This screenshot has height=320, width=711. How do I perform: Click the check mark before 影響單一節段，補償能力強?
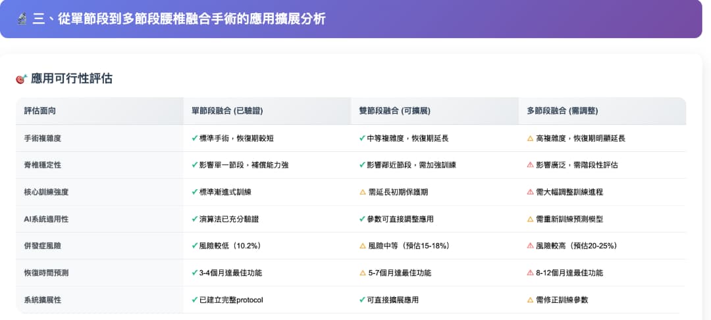194,165
